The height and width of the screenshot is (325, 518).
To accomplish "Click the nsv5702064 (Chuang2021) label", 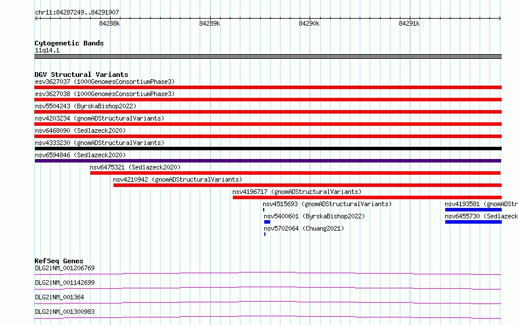I will tap(304, 228).
